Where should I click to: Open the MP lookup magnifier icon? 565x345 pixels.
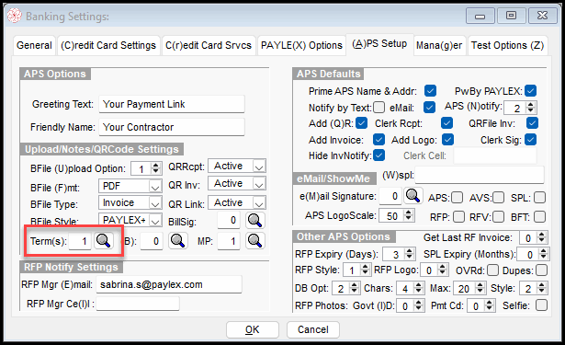click(255, 241)
